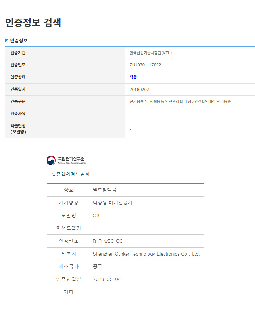Click the 제조국가 row label
The image size is (255, 319).
coord(69,266)
